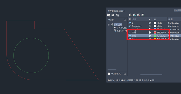Open the Layer States Manager icon
This screenshot has height=94, width=181.
click(x=118, y=15)
